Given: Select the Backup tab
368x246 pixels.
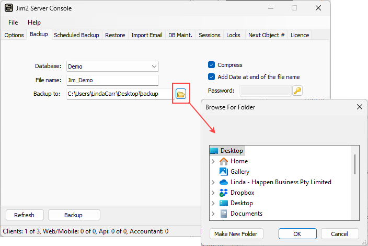Looking at the screenshot, I should click(39, 35).
